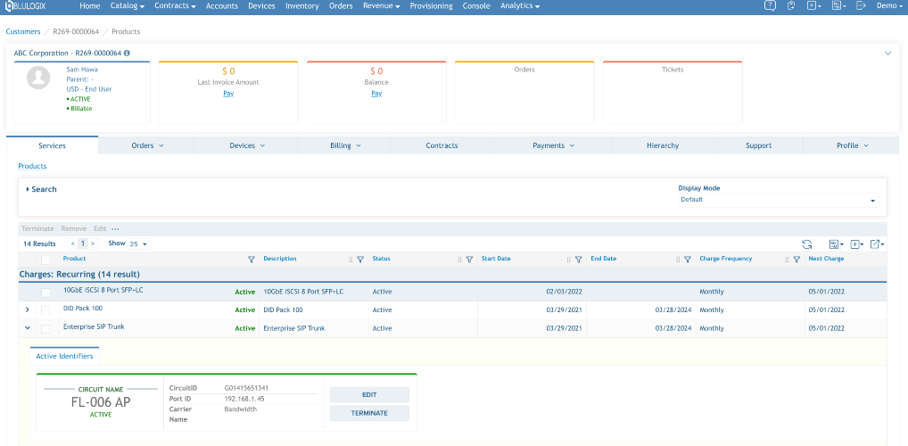Open the header add-new plus icon

813,5
